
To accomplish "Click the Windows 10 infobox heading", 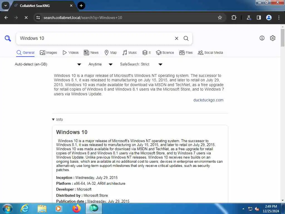I will [72, 132].
